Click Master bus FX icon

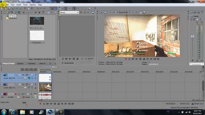point(191,19)
